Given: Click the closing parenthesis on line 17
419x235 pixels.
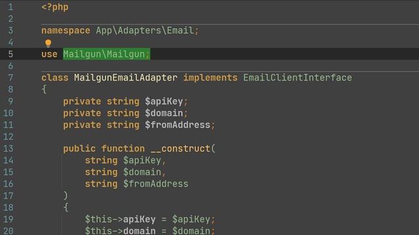Looking at the screenshot, I should [x=65, y=196].
